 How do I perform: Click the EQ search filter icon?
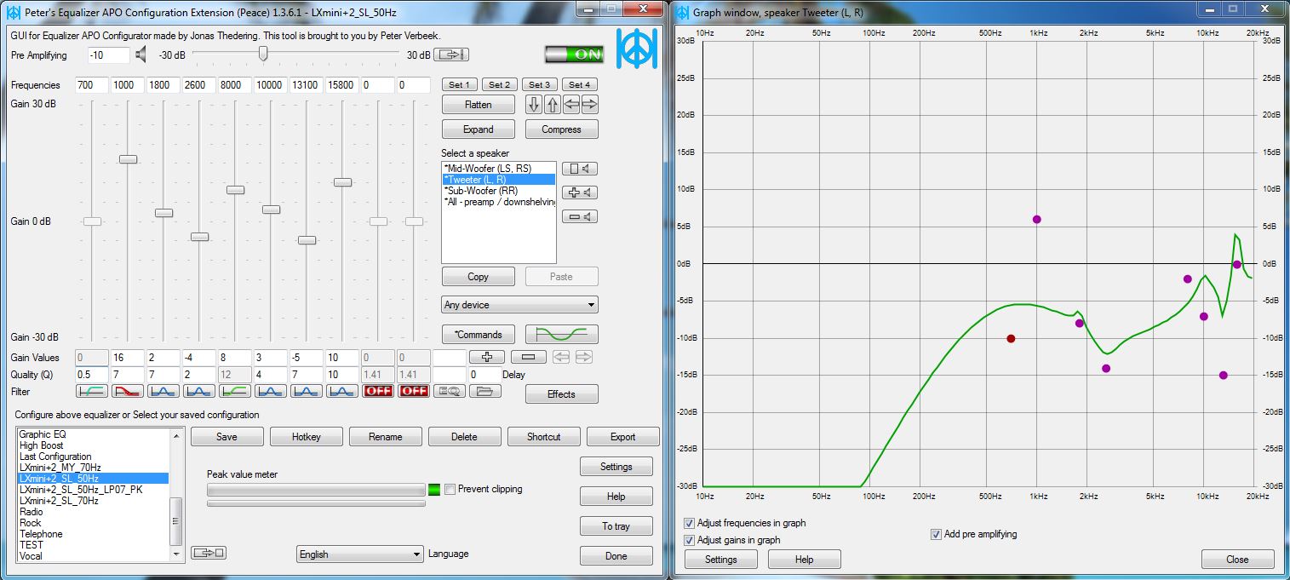(x=449, y=392)
